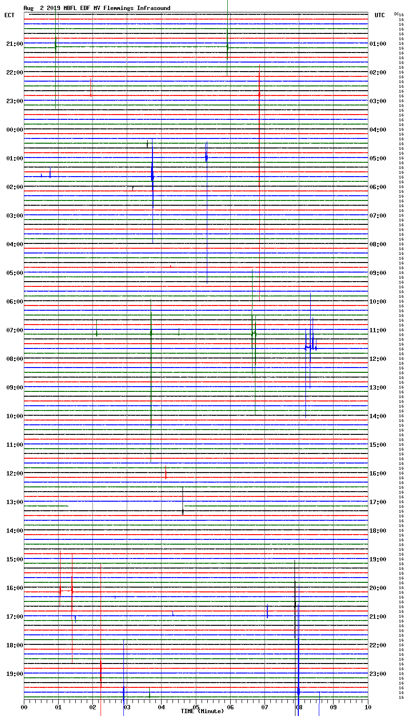The height and width of the screenshot is (716, 406).
Task: Click minute tick label '06'
Action: tap(230, 707)
